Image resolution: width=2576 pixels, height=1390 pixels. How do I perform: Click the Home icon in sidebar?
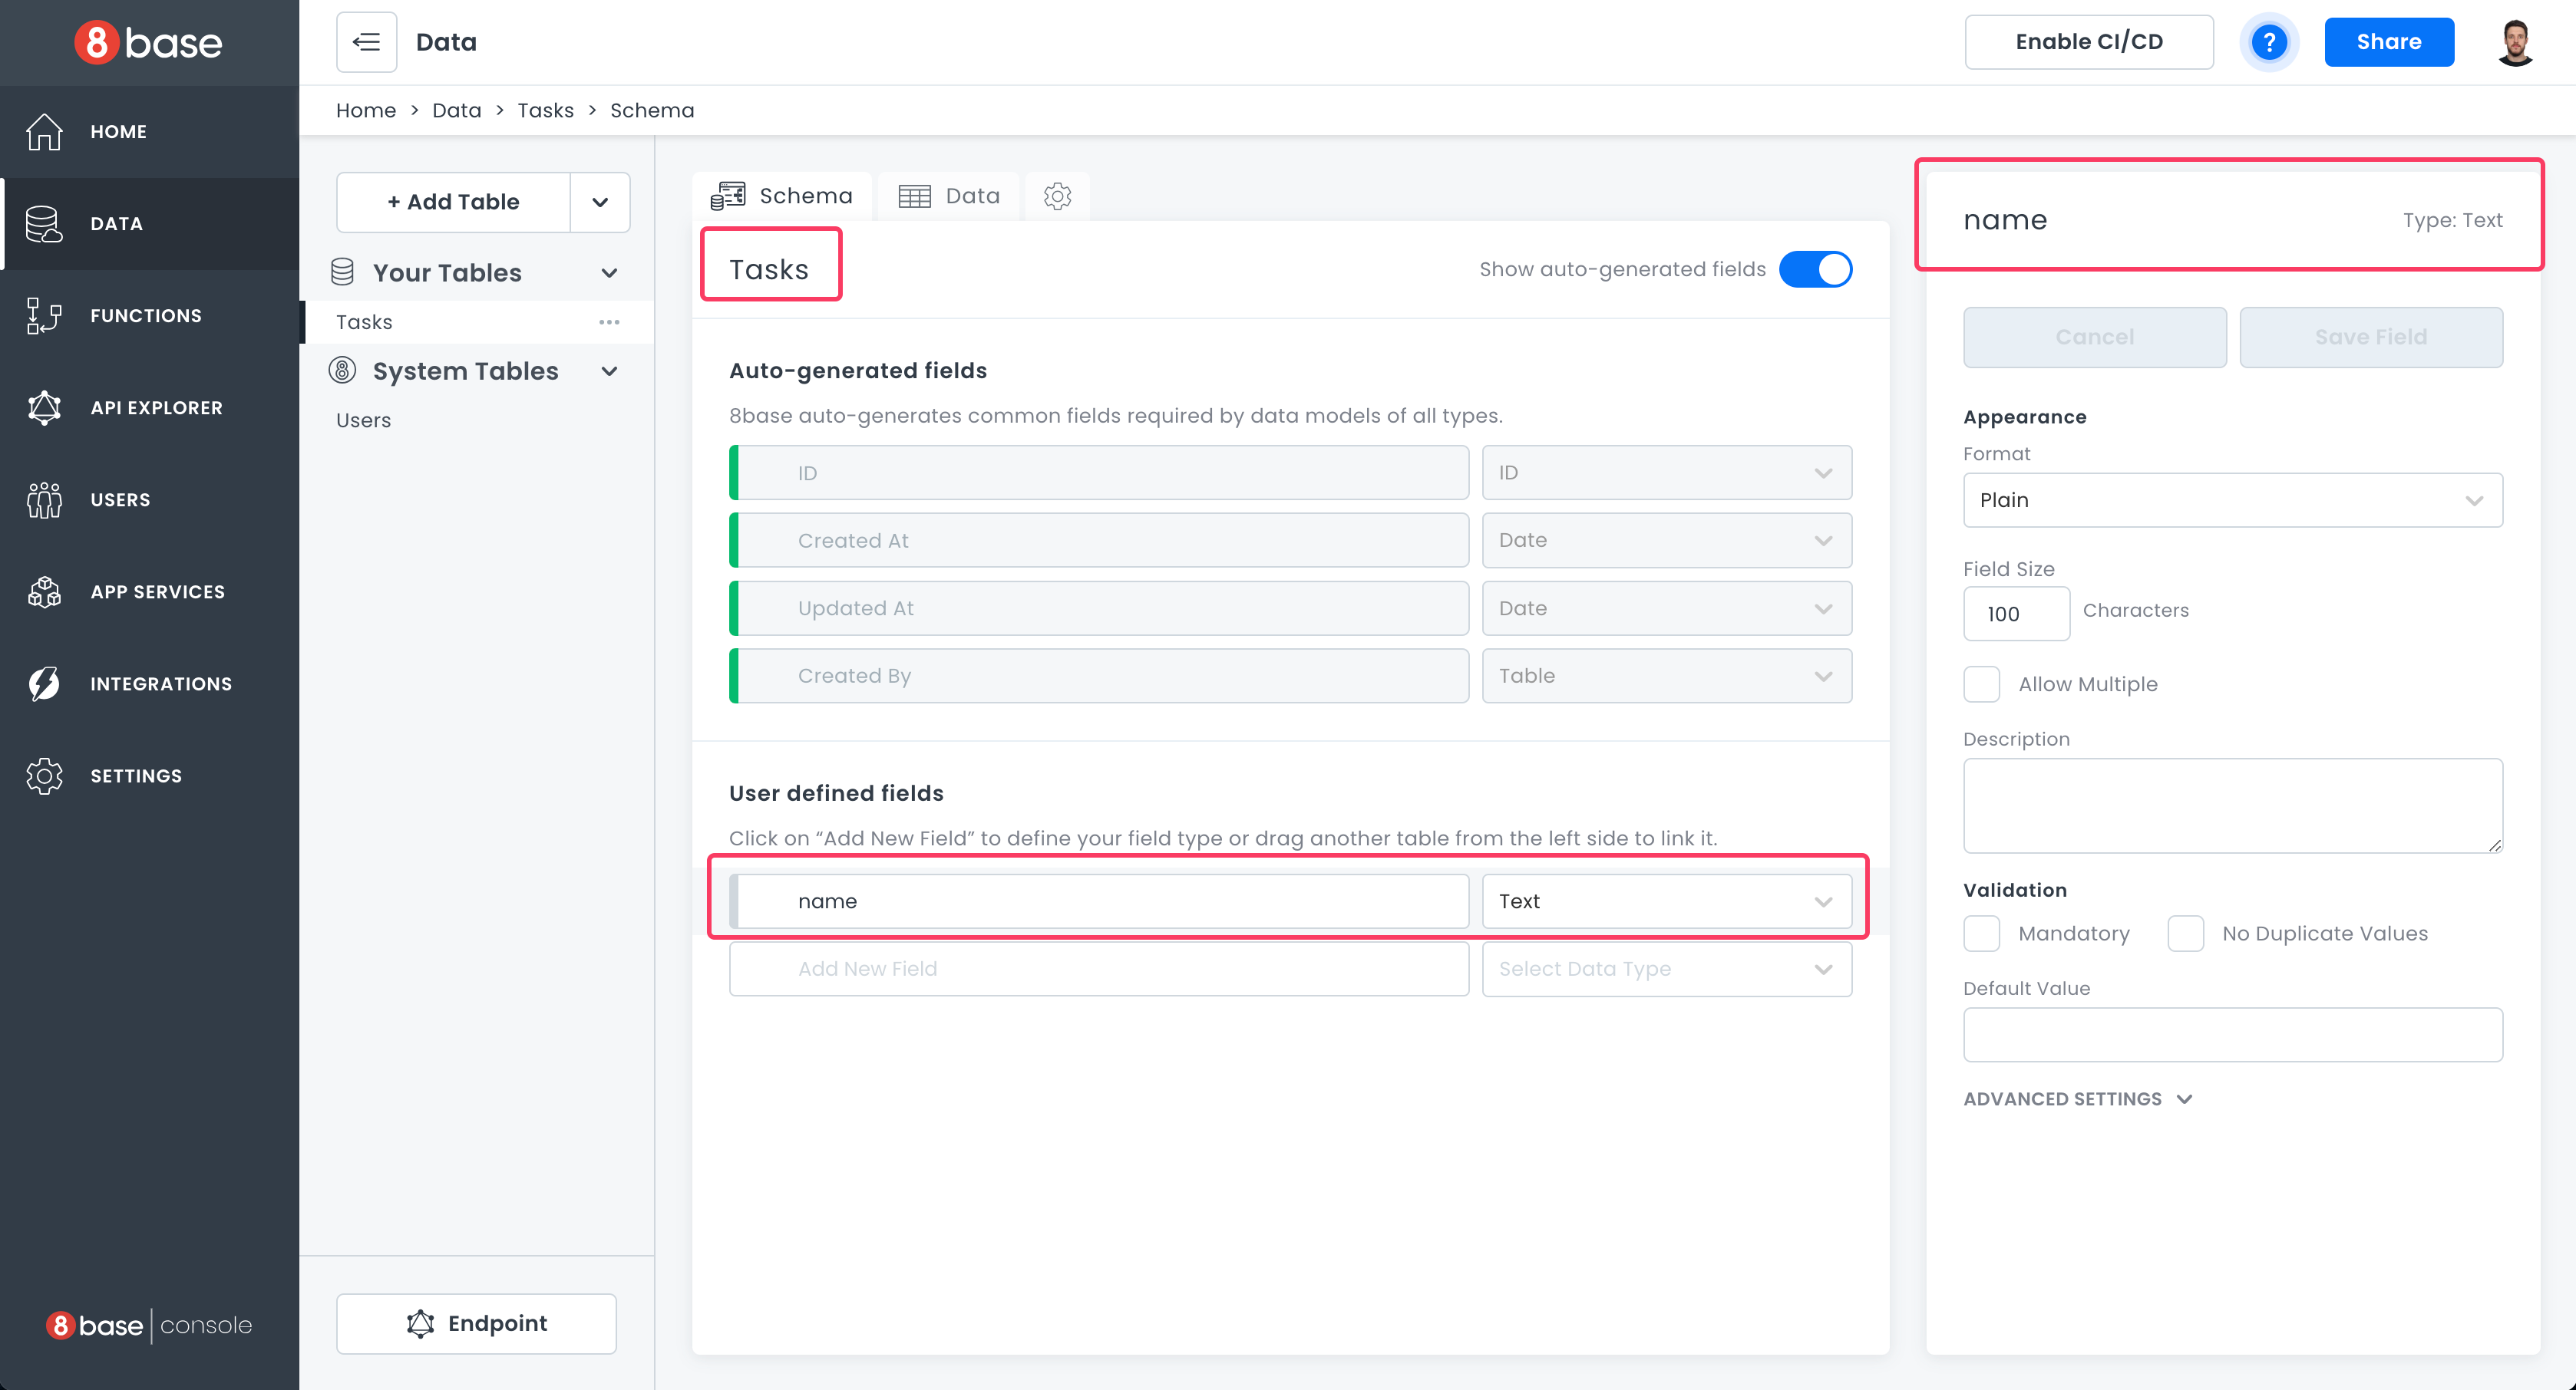[44, 131]
